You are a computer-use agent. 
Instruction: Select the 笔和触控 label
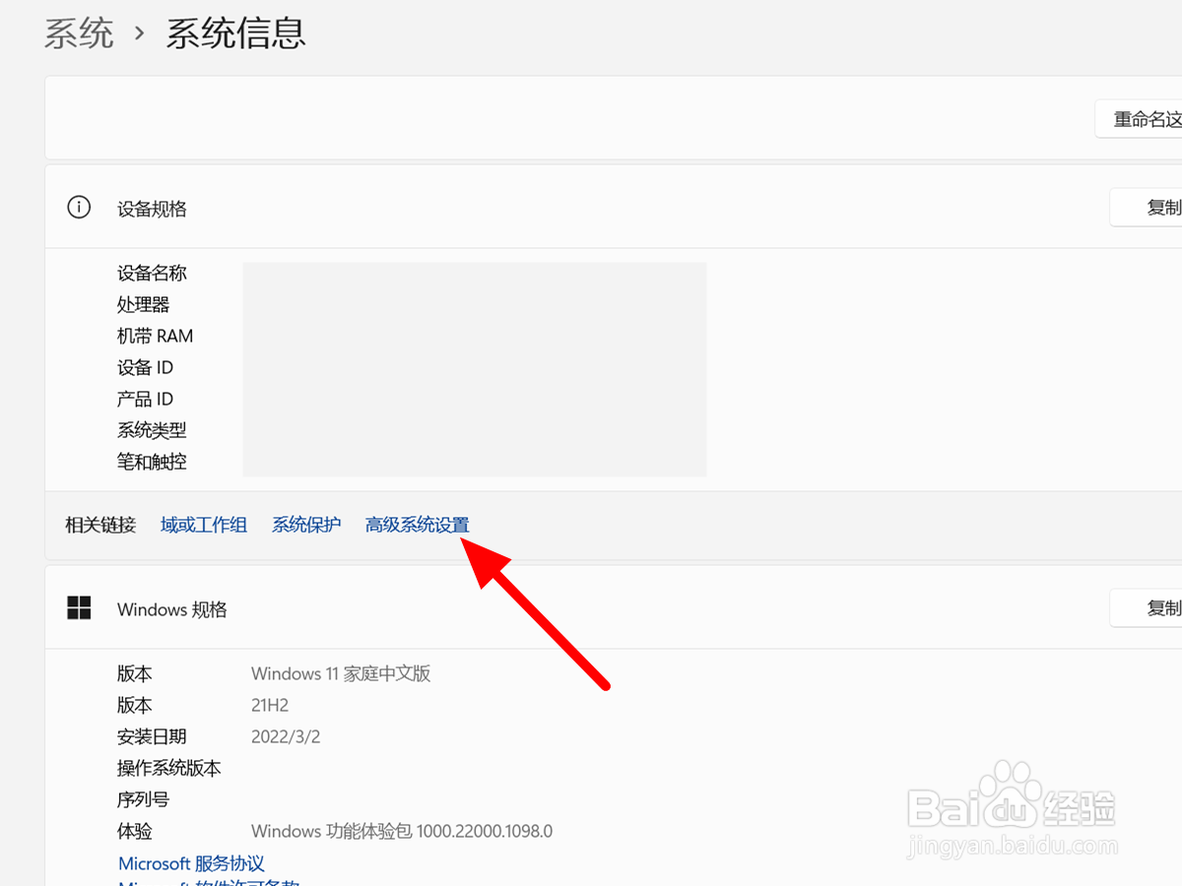click(152, 462)
